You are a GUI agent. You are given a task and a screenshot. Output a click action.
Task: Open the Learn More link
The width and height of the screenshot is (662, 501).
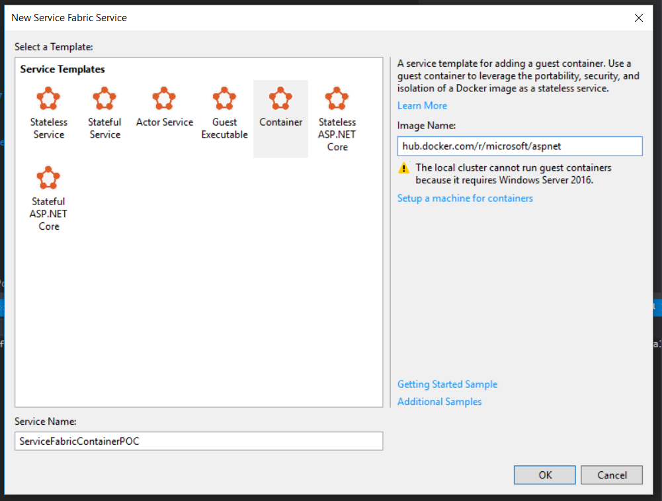[422, 106]
